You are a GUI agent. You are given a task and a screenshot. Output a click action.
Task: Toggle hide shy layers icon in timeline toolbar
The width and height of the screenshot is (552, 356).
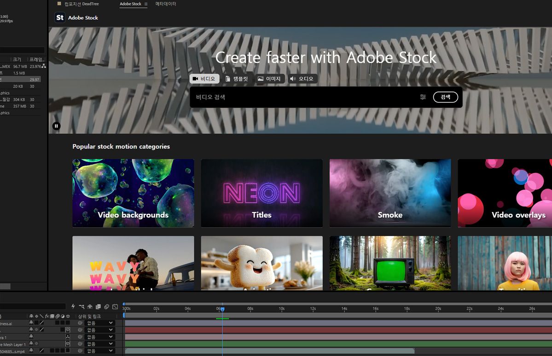90,306
